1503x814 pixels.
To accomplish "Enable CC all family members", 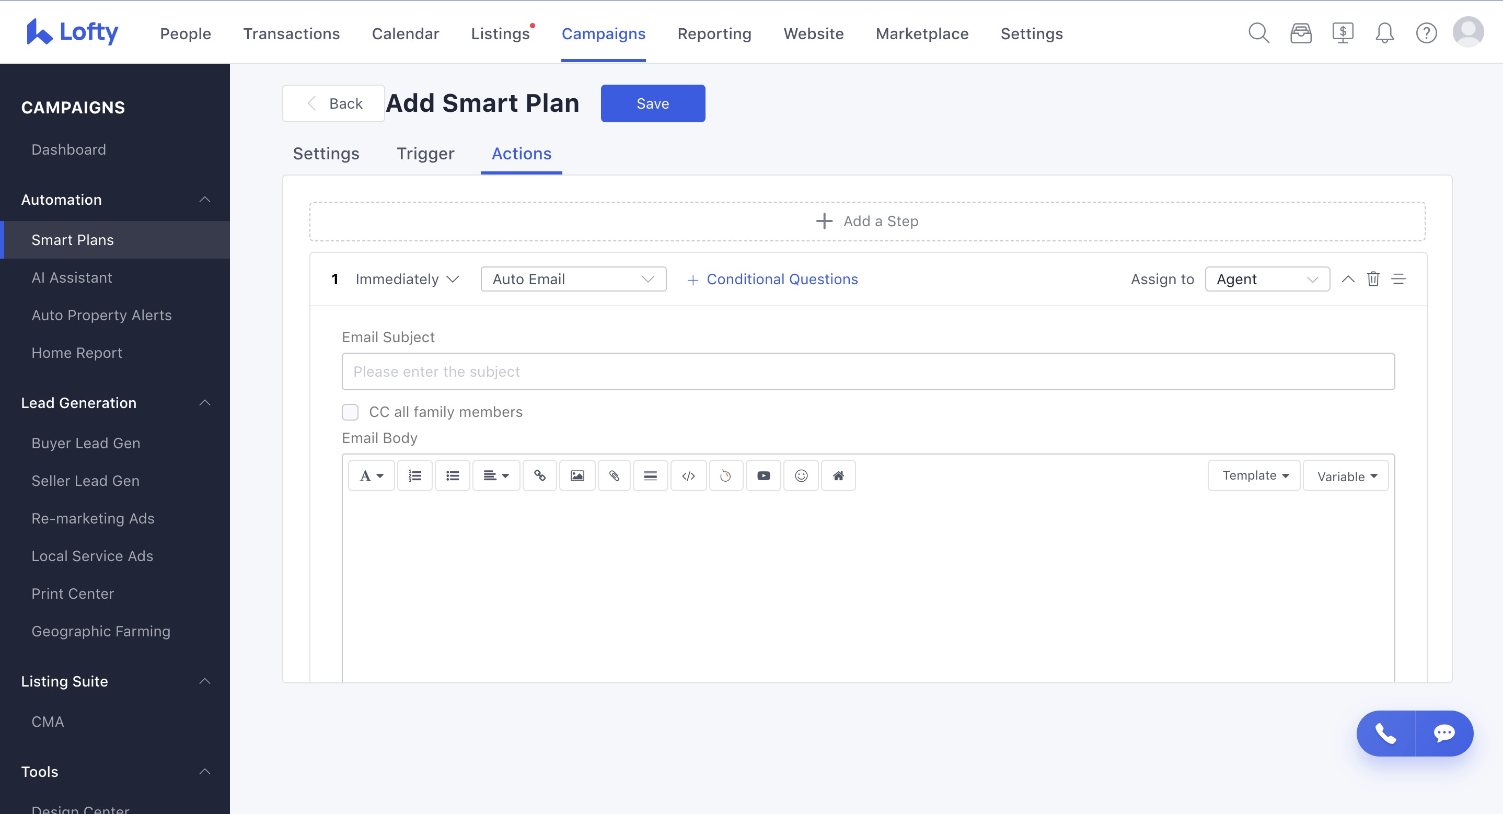I will 350,412.
